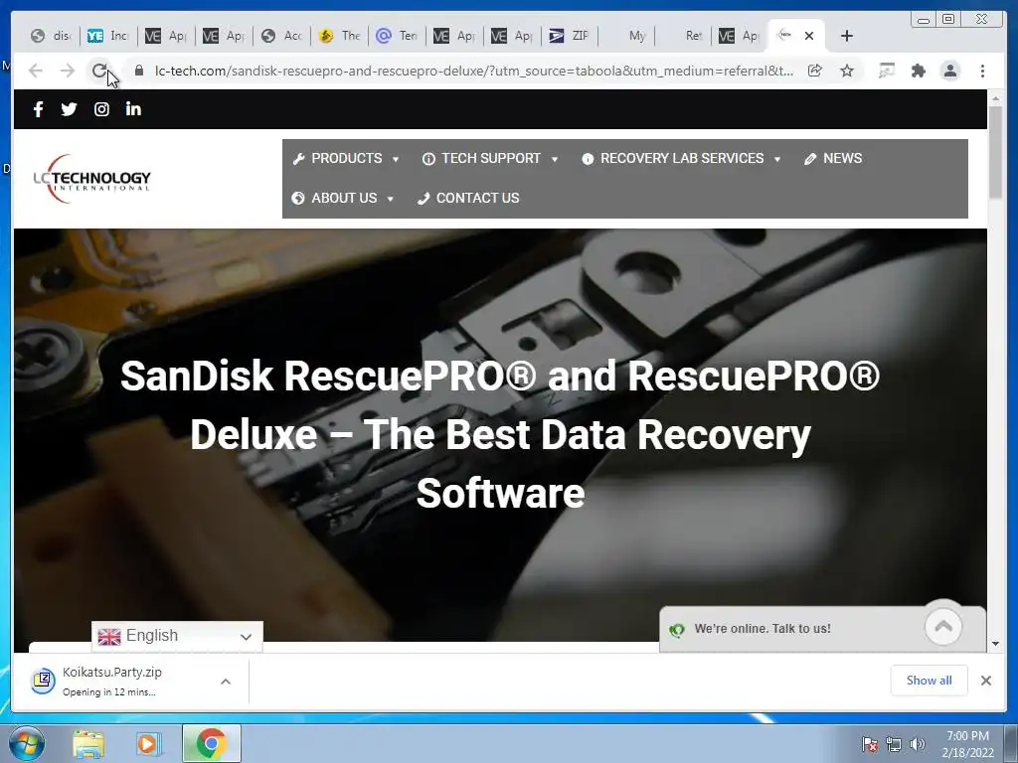
Task: Open Chrome extensions puzzle icon
Action: (918, 71)
